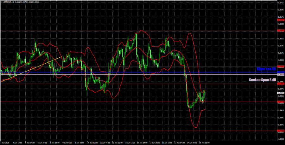Click the 18 Jun 12:00 time label
The image size is (285, 145).
point(205,143)
